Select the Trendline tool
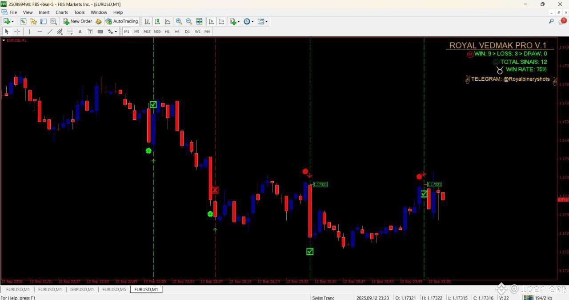Image resolution: width=569 pixels, height=300 pixels. 50,32
